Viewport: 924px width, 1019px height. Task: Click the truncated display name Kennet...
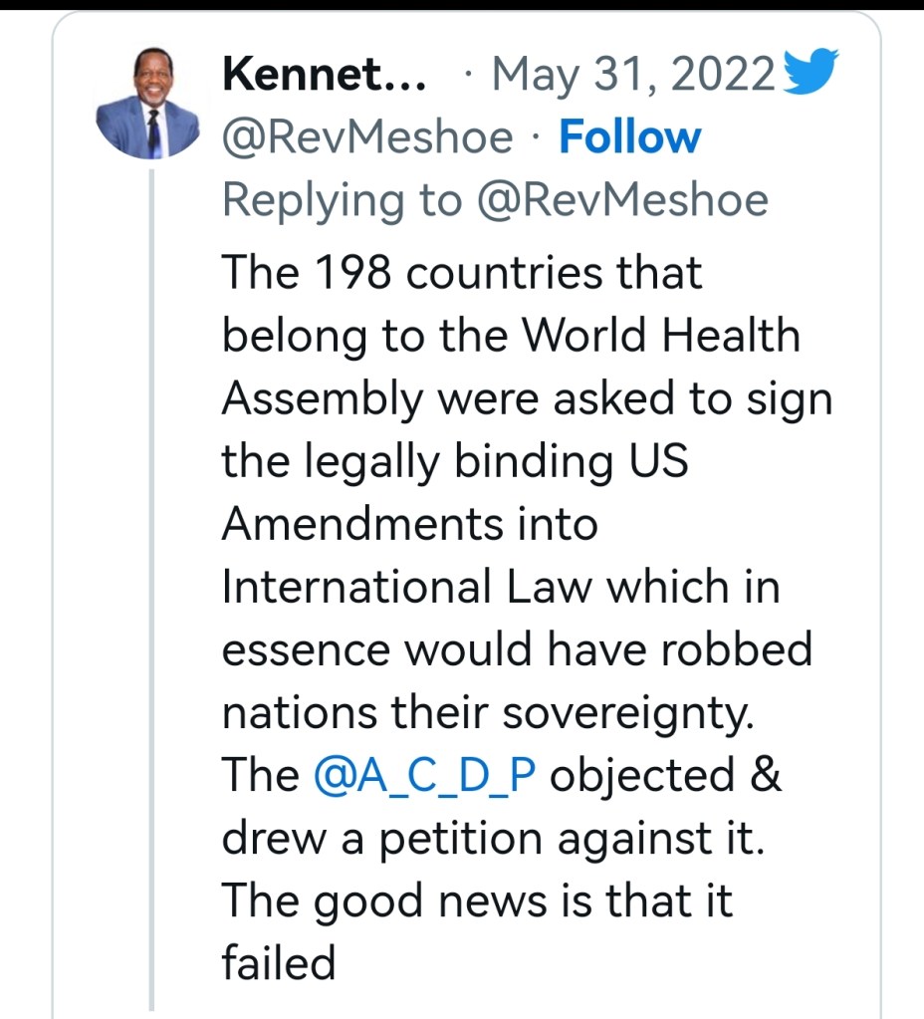pyautogui.click(x=325, y=74)
